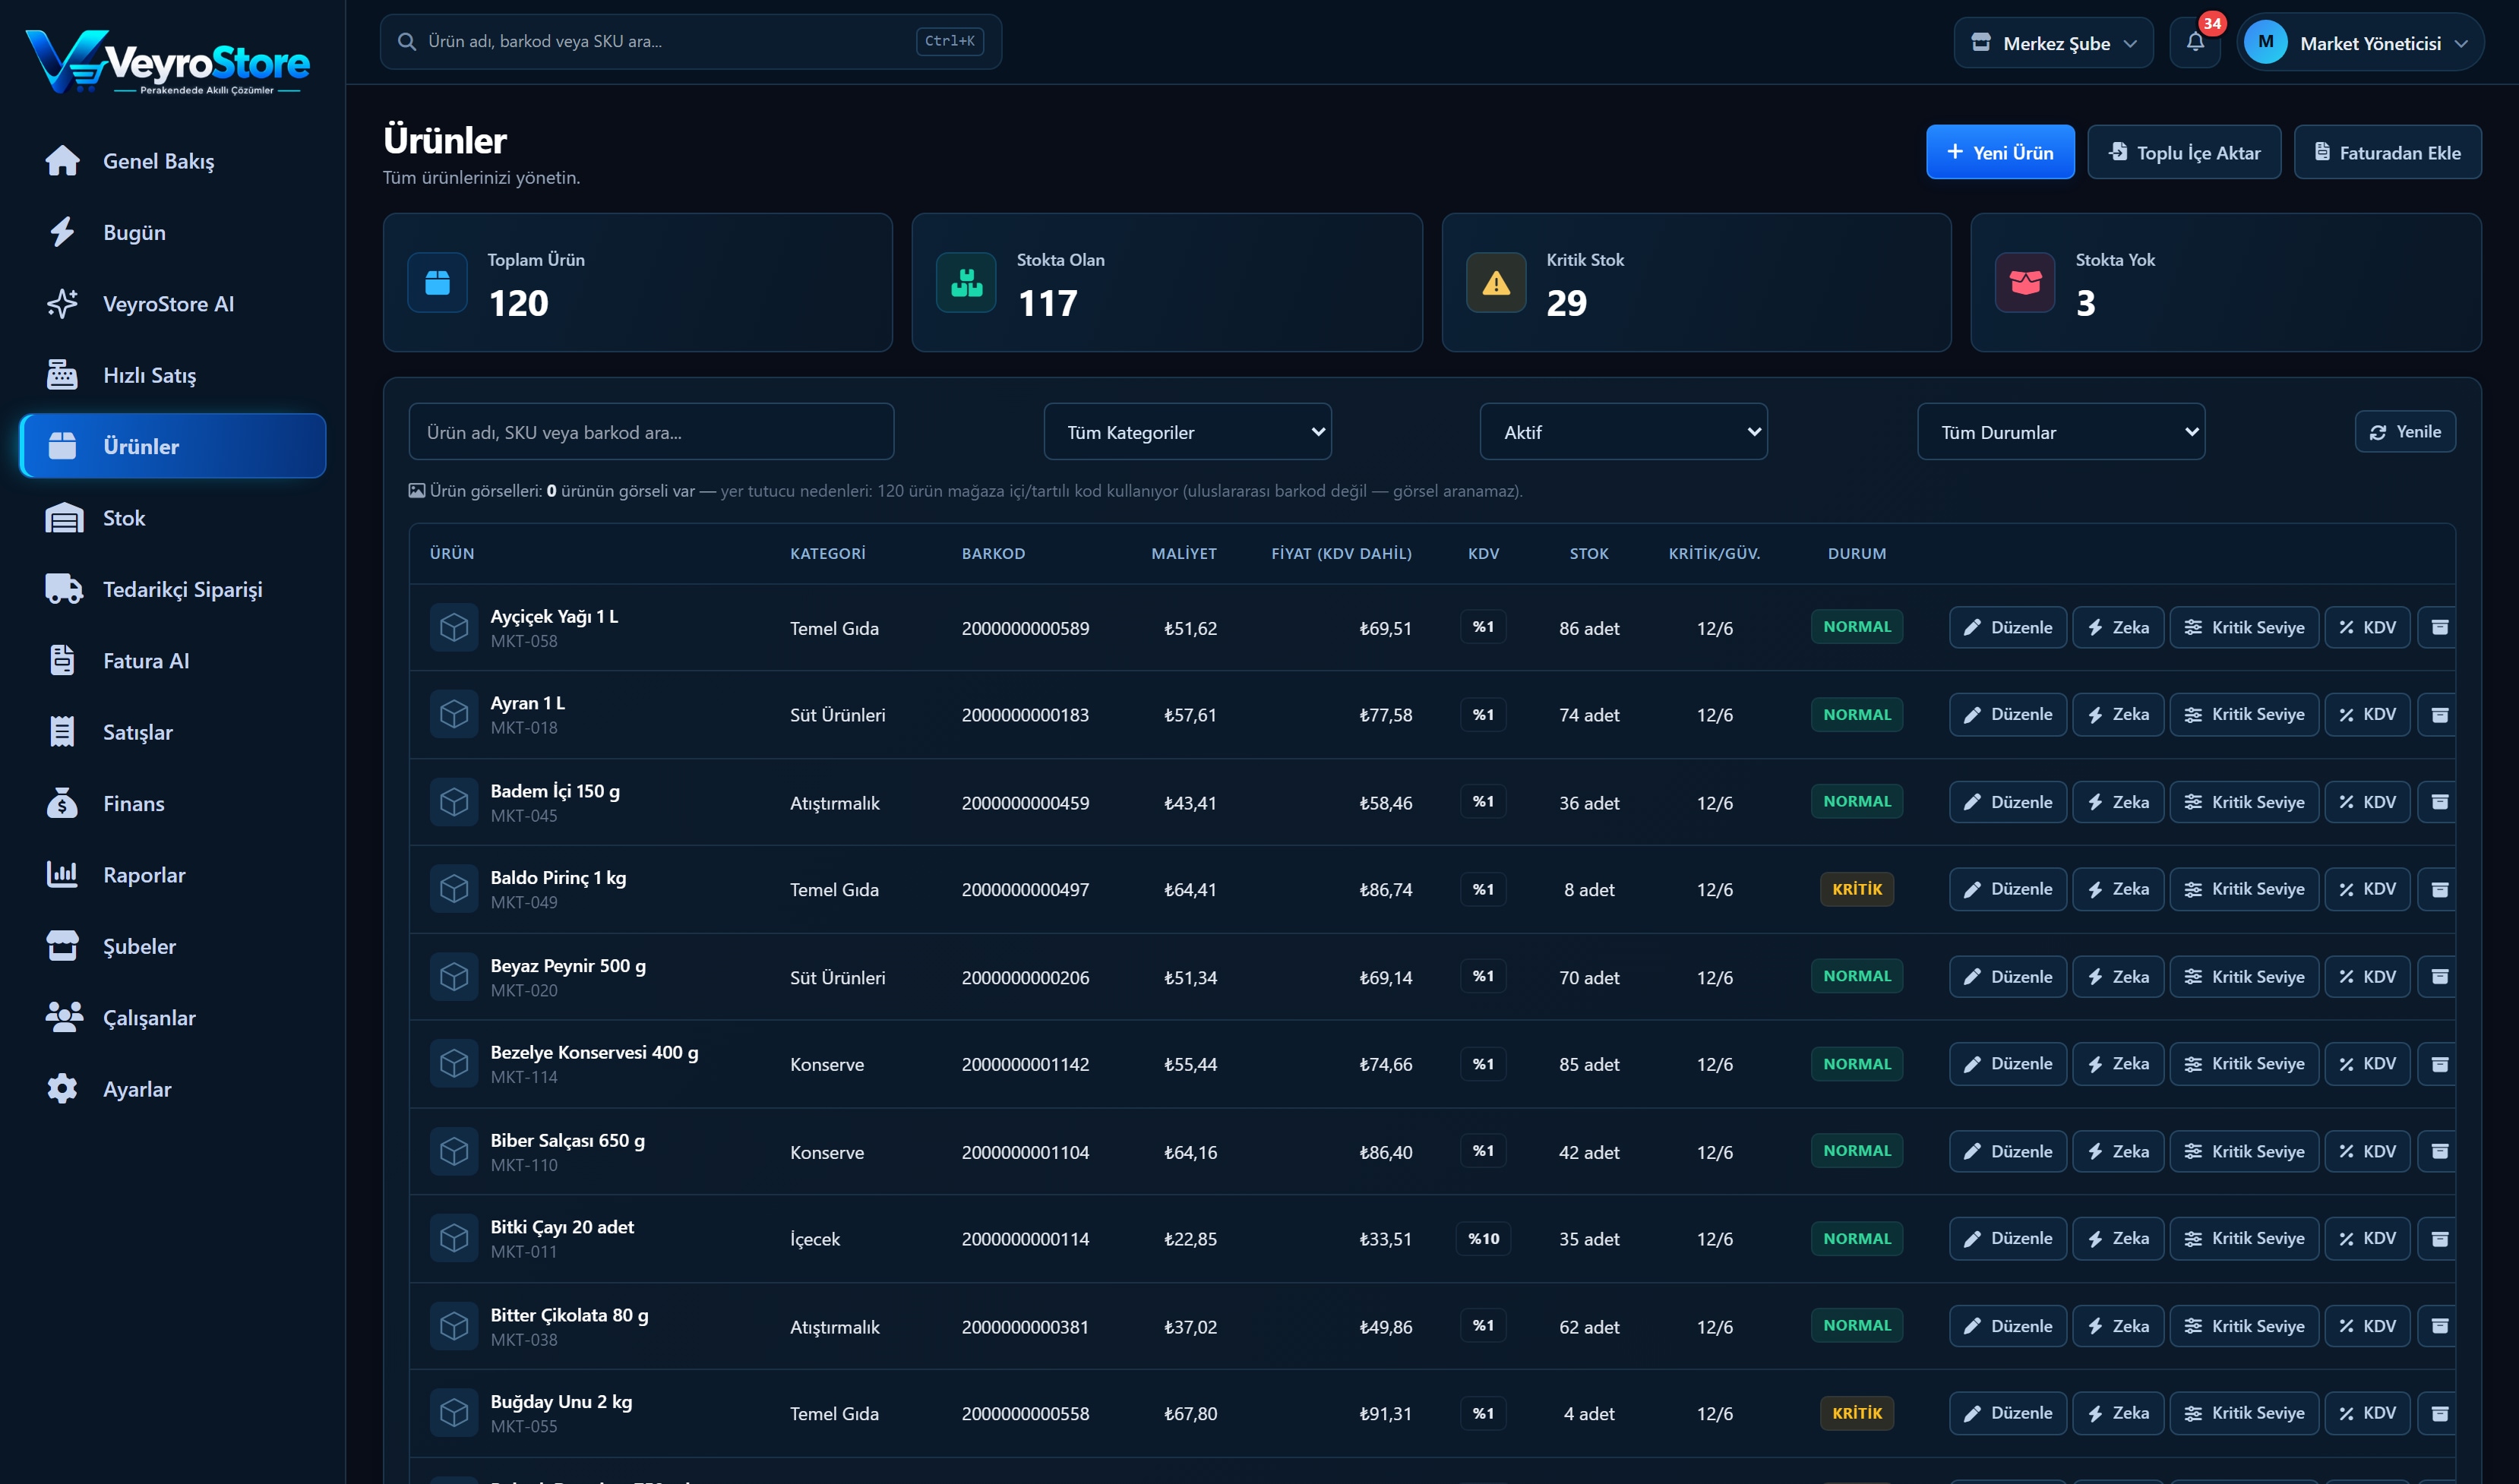Click the Kritik Stok warning triangle icon

pyautogui.click(x=1496, y=283)
